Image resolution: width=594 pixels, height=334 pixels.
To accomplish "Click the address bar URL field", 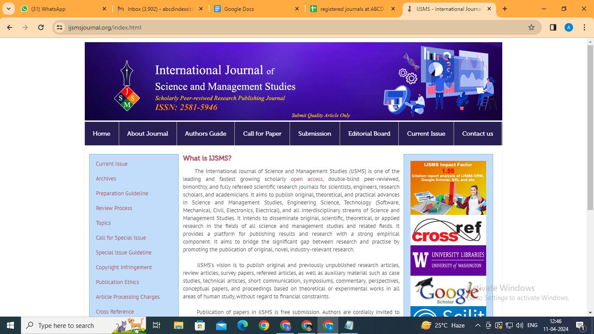I will (x=296, y=27).
